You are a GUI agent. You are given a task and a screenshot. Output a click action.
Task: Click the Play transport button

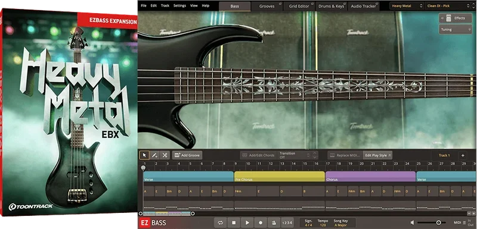click(x=247, y=222)
